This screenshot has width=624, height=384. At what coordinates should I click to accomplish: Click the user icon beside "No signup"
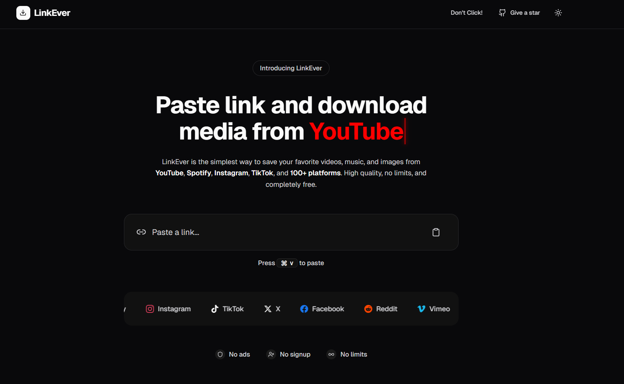(271, 354)
